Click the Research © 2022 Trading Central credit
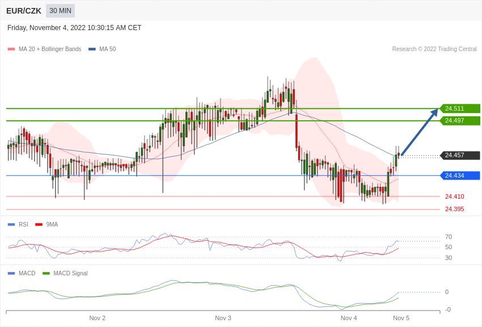The width and height of the screenshot is (482, 327). (434, 49)
